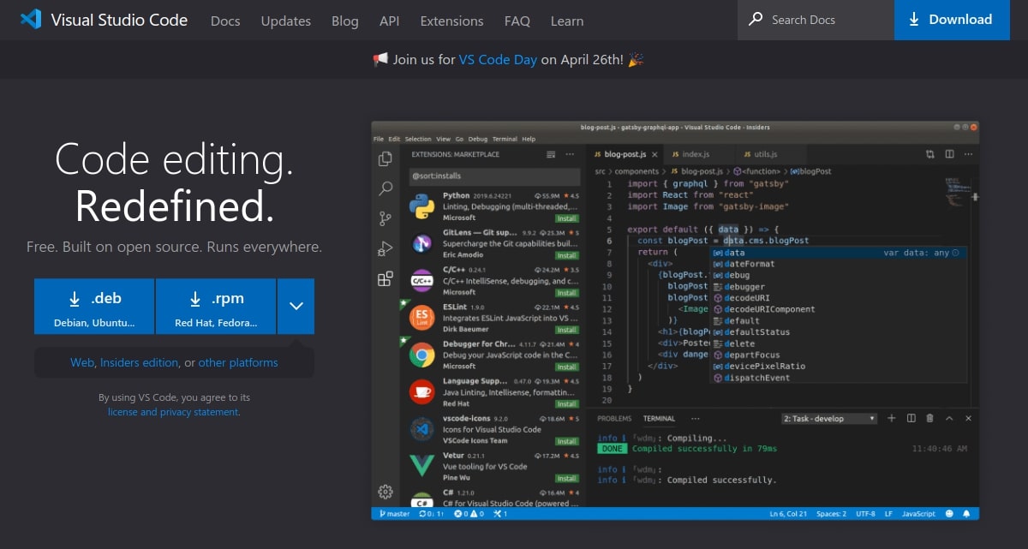Image resolution: width=1028 pixels, height=549 pixels.
Task: Click the Vetur extension icon
Action: click(x=421, y=465)
